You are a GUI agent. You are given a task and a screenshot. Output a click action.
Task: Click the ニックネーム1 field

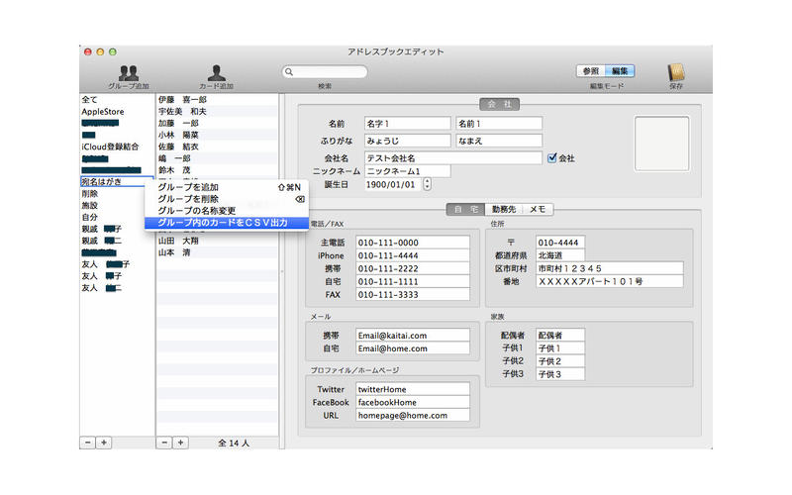[407, 171]
